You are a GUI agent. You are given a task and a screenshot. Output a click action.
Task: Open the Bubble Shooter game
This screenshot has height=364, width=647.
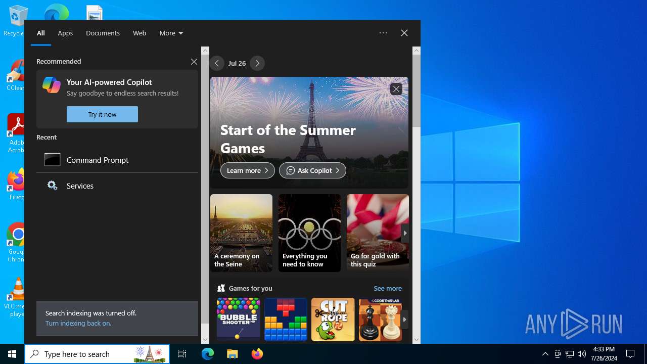pos(238,320)
